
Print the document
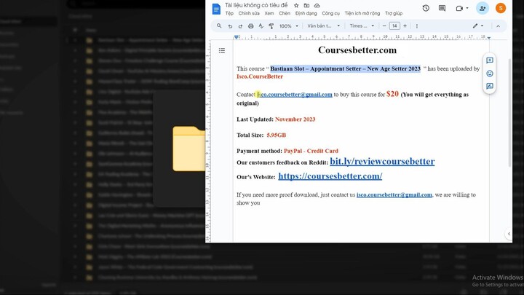coord(250,25)
